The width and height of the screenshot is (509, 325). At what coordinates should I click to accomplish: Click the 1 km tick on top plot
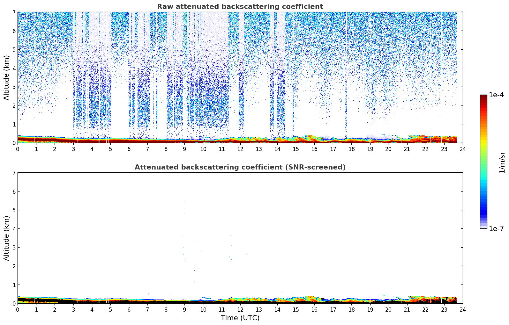click(x=14, y=124)
